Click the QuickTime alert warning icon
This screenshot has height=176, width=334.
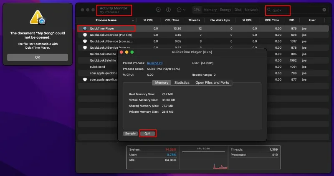38,17
